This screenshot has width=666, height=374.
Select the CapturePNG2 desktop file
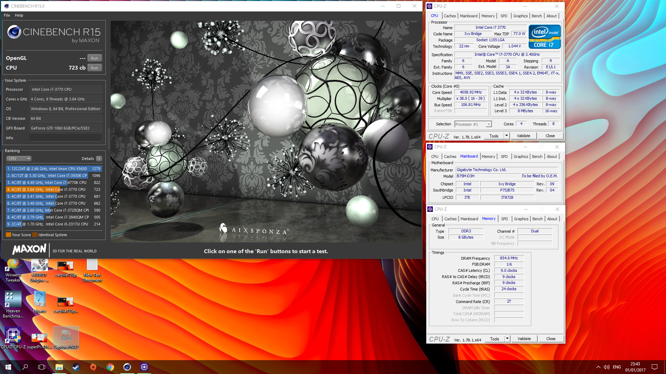click(x=66, y=338)
